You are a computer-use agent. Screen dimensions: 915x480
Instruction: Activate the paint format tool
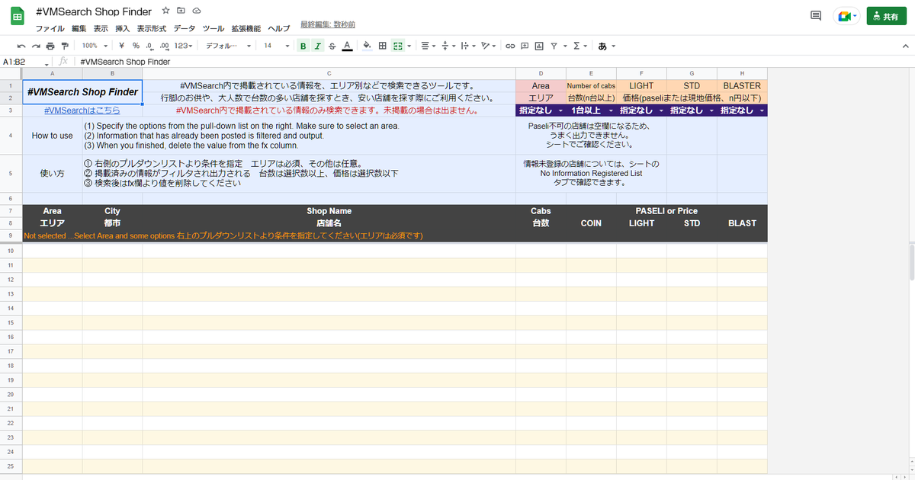tap(65, 46)
